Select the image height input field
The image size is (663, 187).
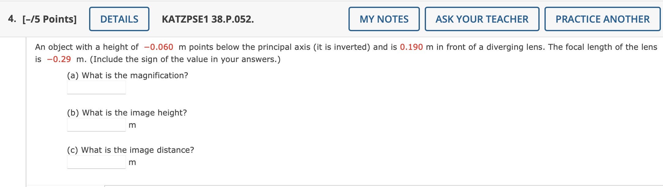pos(96,125)
